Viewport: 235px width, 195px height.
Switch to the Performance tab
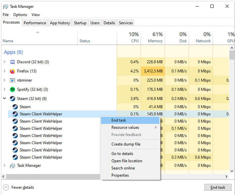35,23
